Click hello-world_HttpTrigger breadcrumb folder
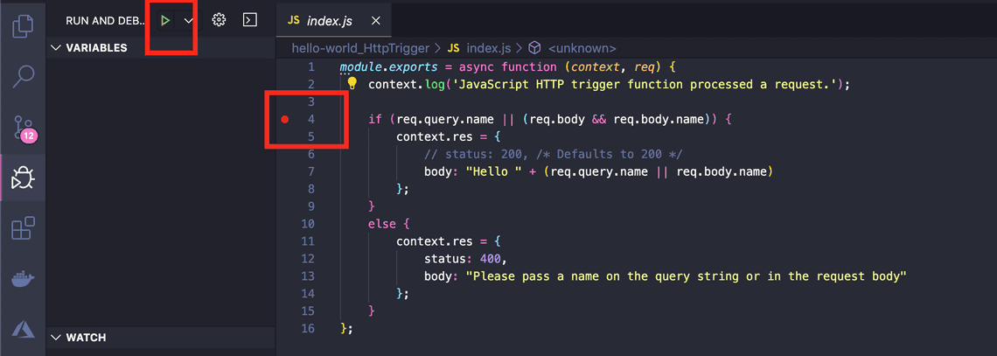The width and height of the screenshot is (997, 356). (x=360, y=48)
